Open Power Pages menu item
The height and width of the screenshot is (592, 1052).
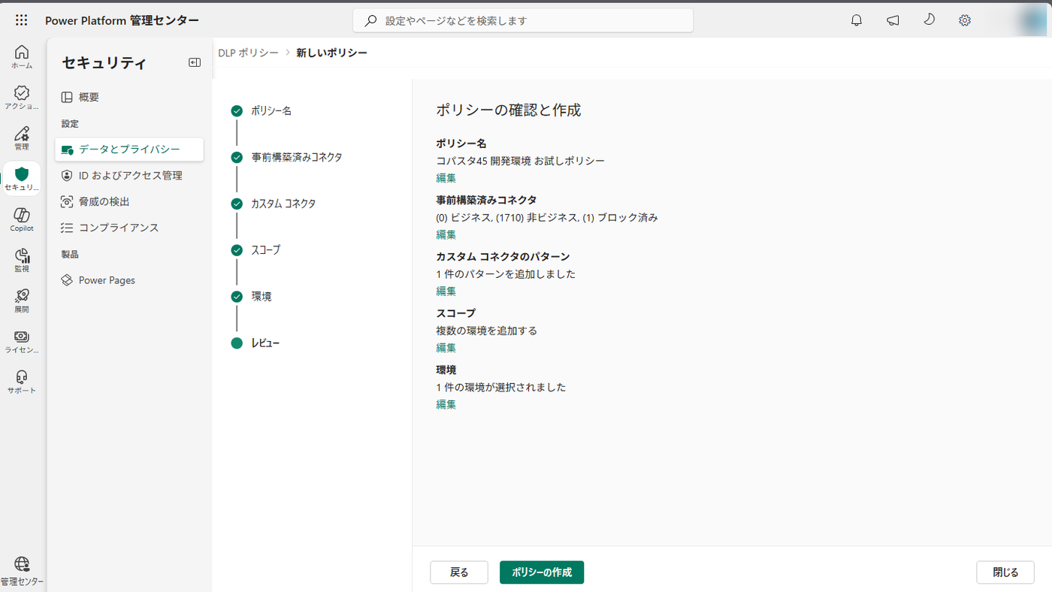pos(129,280)
